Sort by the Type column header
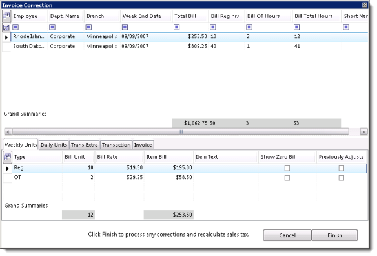The image size is (377, 256). [37, 157]
